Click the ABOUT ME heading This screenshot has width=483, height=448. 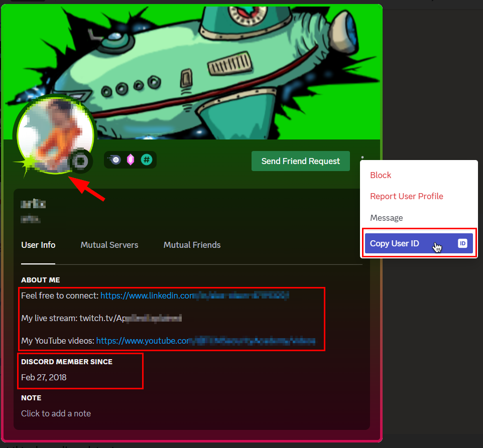[x=41, y=280]
